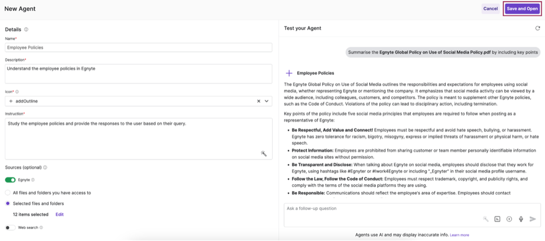Click Edit link next to 12 items selected

59,214
